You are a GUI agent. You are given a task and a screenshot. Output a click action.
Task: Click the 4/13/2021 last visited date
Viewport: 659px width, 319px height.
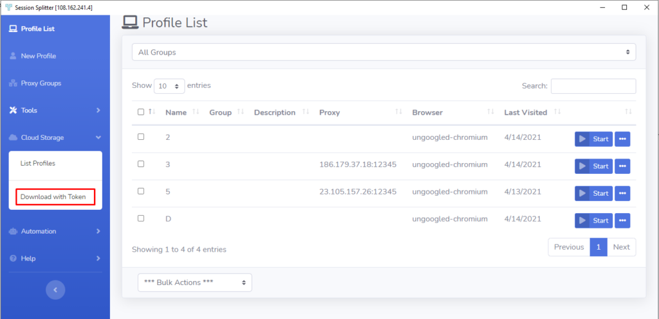pyautogui.click(x=523, y=192)
